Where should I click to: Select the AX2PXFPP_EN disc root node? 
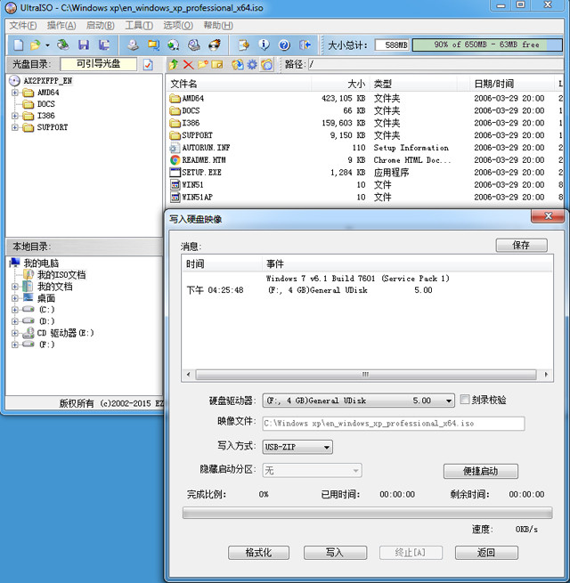47,81
